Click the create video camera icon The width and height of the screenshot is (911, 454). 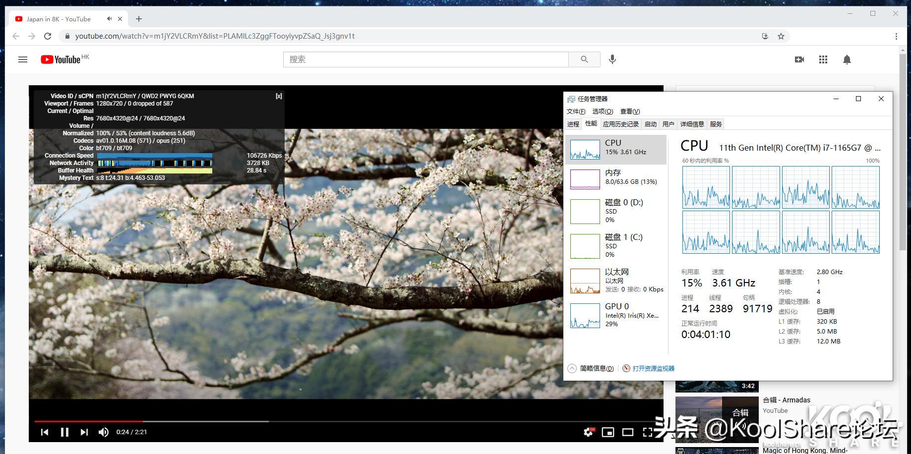[799, 59]
